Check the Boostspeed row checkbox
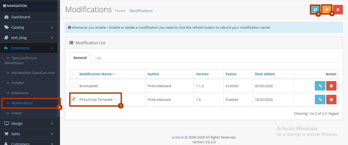 pos(73,86)
